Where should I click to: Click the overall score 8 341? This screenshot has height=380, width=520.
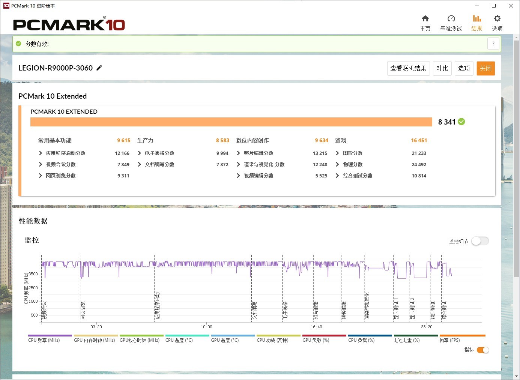pyautogui.click(x=447, y=122)
